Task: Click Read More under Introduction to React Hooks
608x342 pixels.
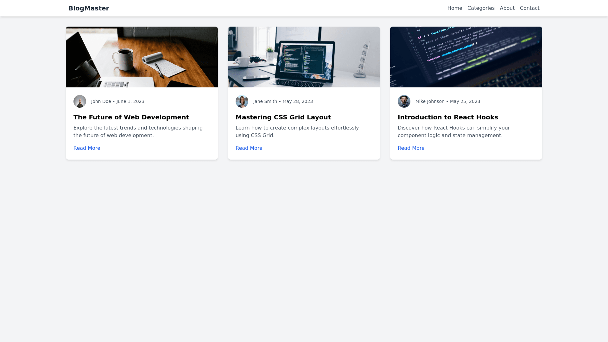Action: point(411,148)
